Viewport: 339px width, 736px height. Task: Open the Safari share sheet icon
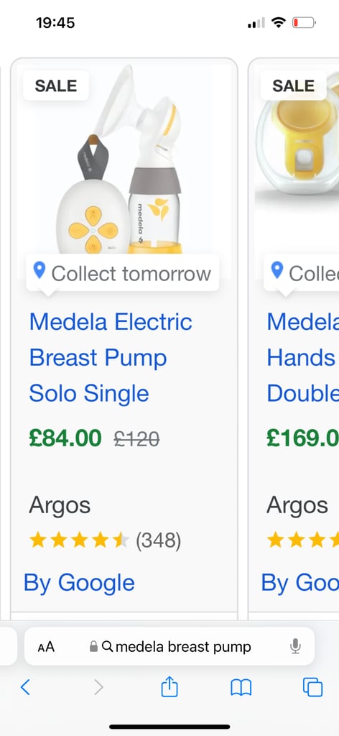tap(169, 686)
